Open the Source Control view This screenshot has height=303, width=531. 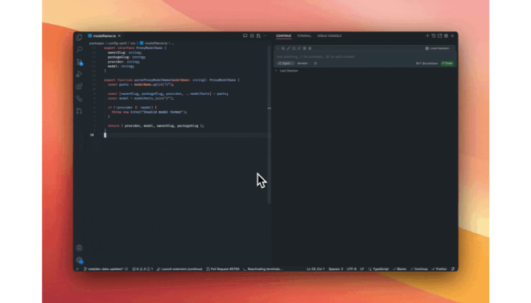[79, 62]
